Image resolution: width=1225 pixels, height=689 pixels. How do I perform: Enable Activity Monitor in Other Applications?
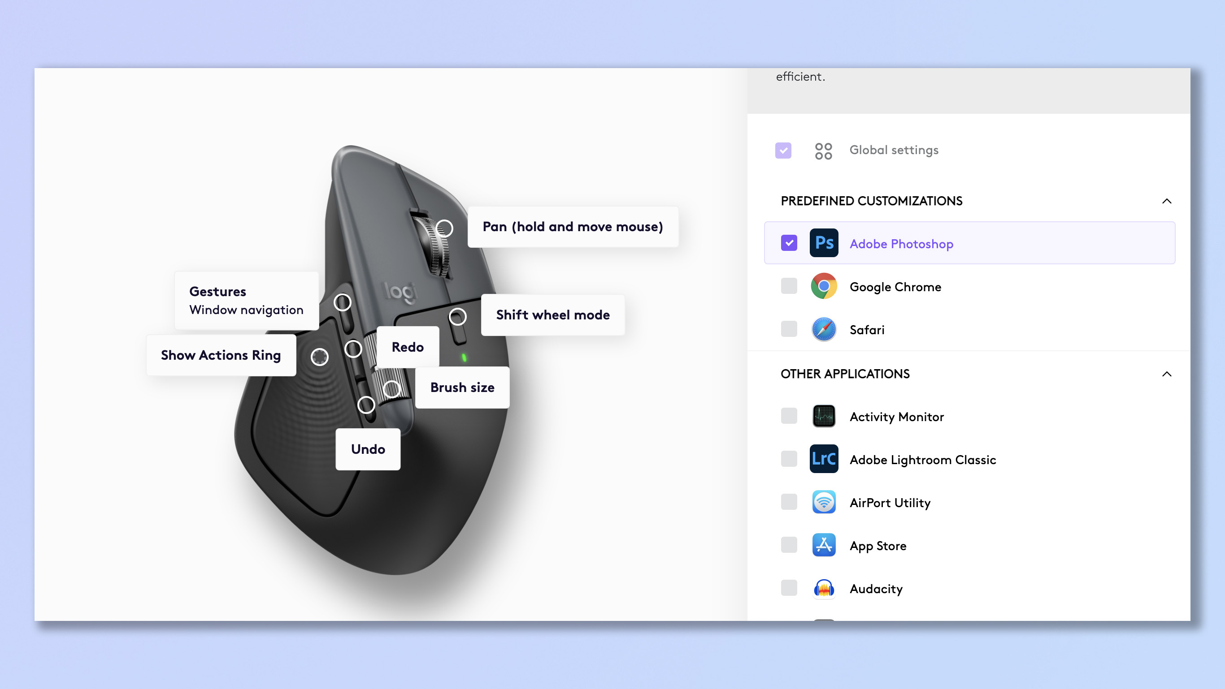pos(789,416)
